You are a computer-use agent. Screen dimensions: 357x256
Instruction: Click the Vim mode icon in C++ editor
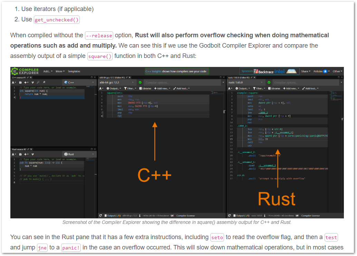33,82
